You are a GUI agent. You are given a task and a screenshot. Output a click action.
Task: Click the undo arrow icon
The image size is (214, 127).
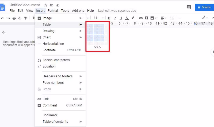(x=2, y=18)
